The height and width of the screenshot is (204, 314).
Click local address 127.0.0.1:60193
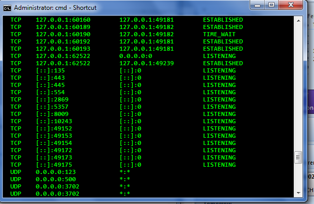tap(63, 49)
